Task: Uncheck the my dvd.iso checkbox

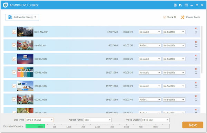Action: click(x=14, y=45)
